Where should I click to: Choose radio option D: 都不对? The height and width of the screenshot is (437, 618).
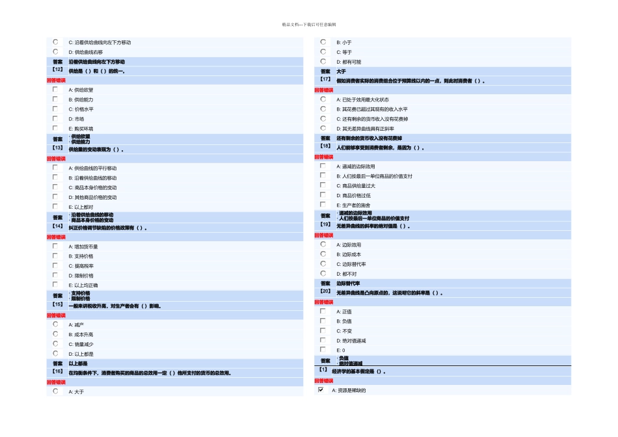click(323, 274)
